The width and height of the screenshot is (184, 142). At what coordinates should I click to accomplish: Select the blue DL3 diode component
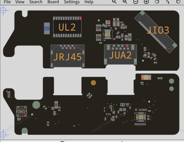(47, 29)
